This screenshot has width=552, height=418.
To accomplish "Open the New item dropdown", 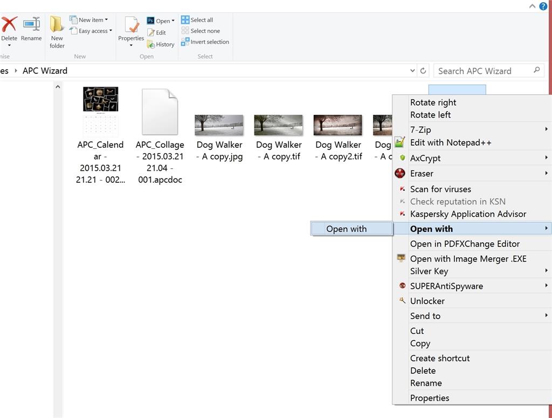I will (x=89, y=20).
